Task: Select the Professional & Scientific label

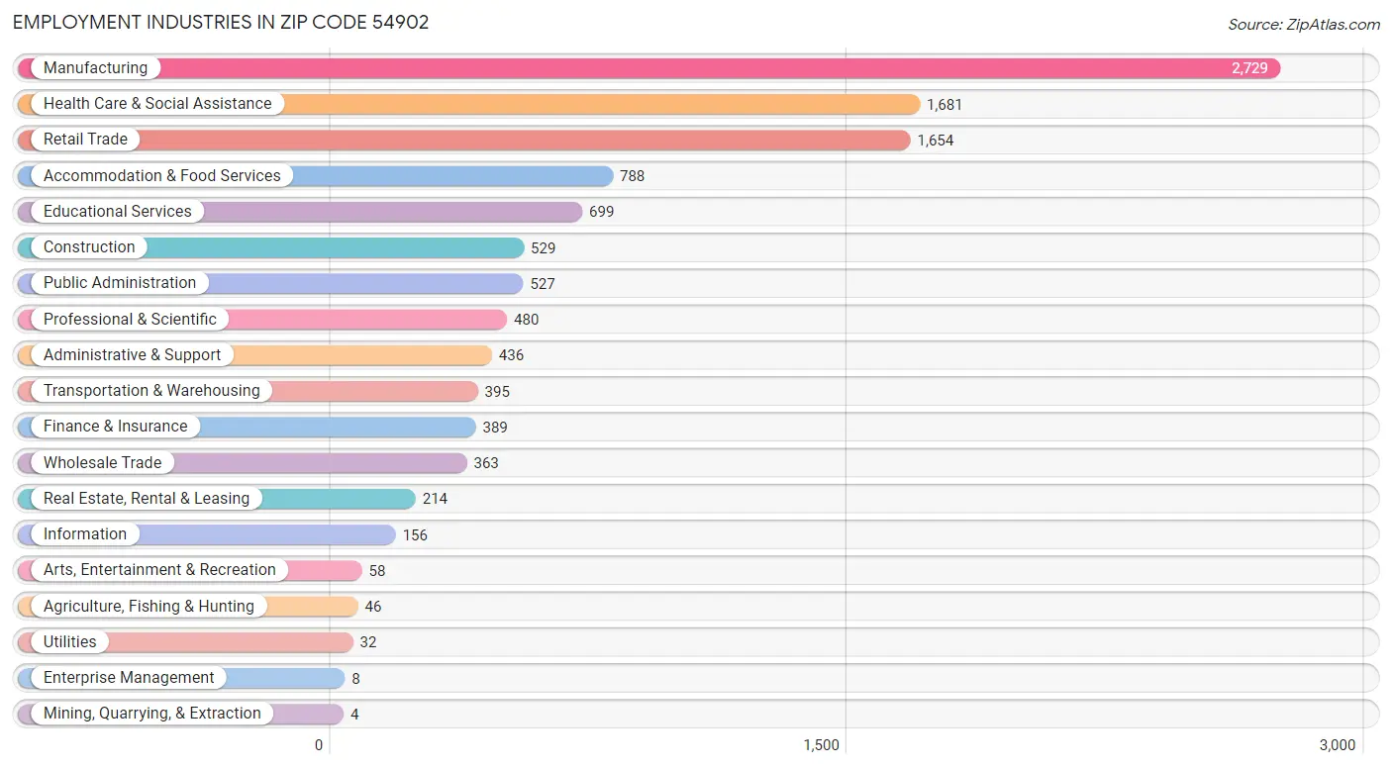Action: point(130,319)
